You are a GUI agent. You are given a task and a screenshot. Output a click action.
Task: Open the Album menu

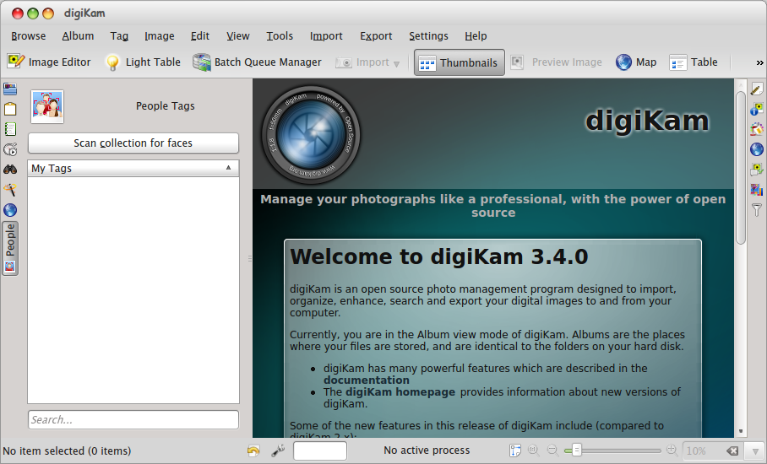tap(78, 36)
